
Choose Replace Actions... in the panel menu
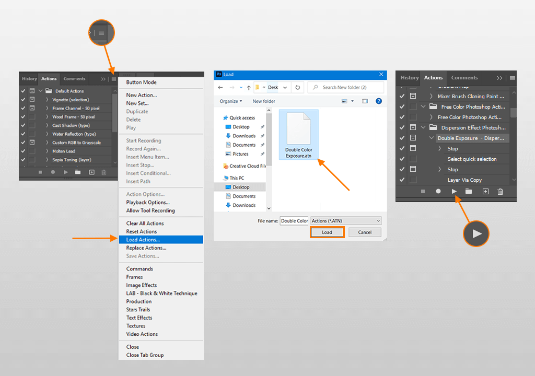161,248
